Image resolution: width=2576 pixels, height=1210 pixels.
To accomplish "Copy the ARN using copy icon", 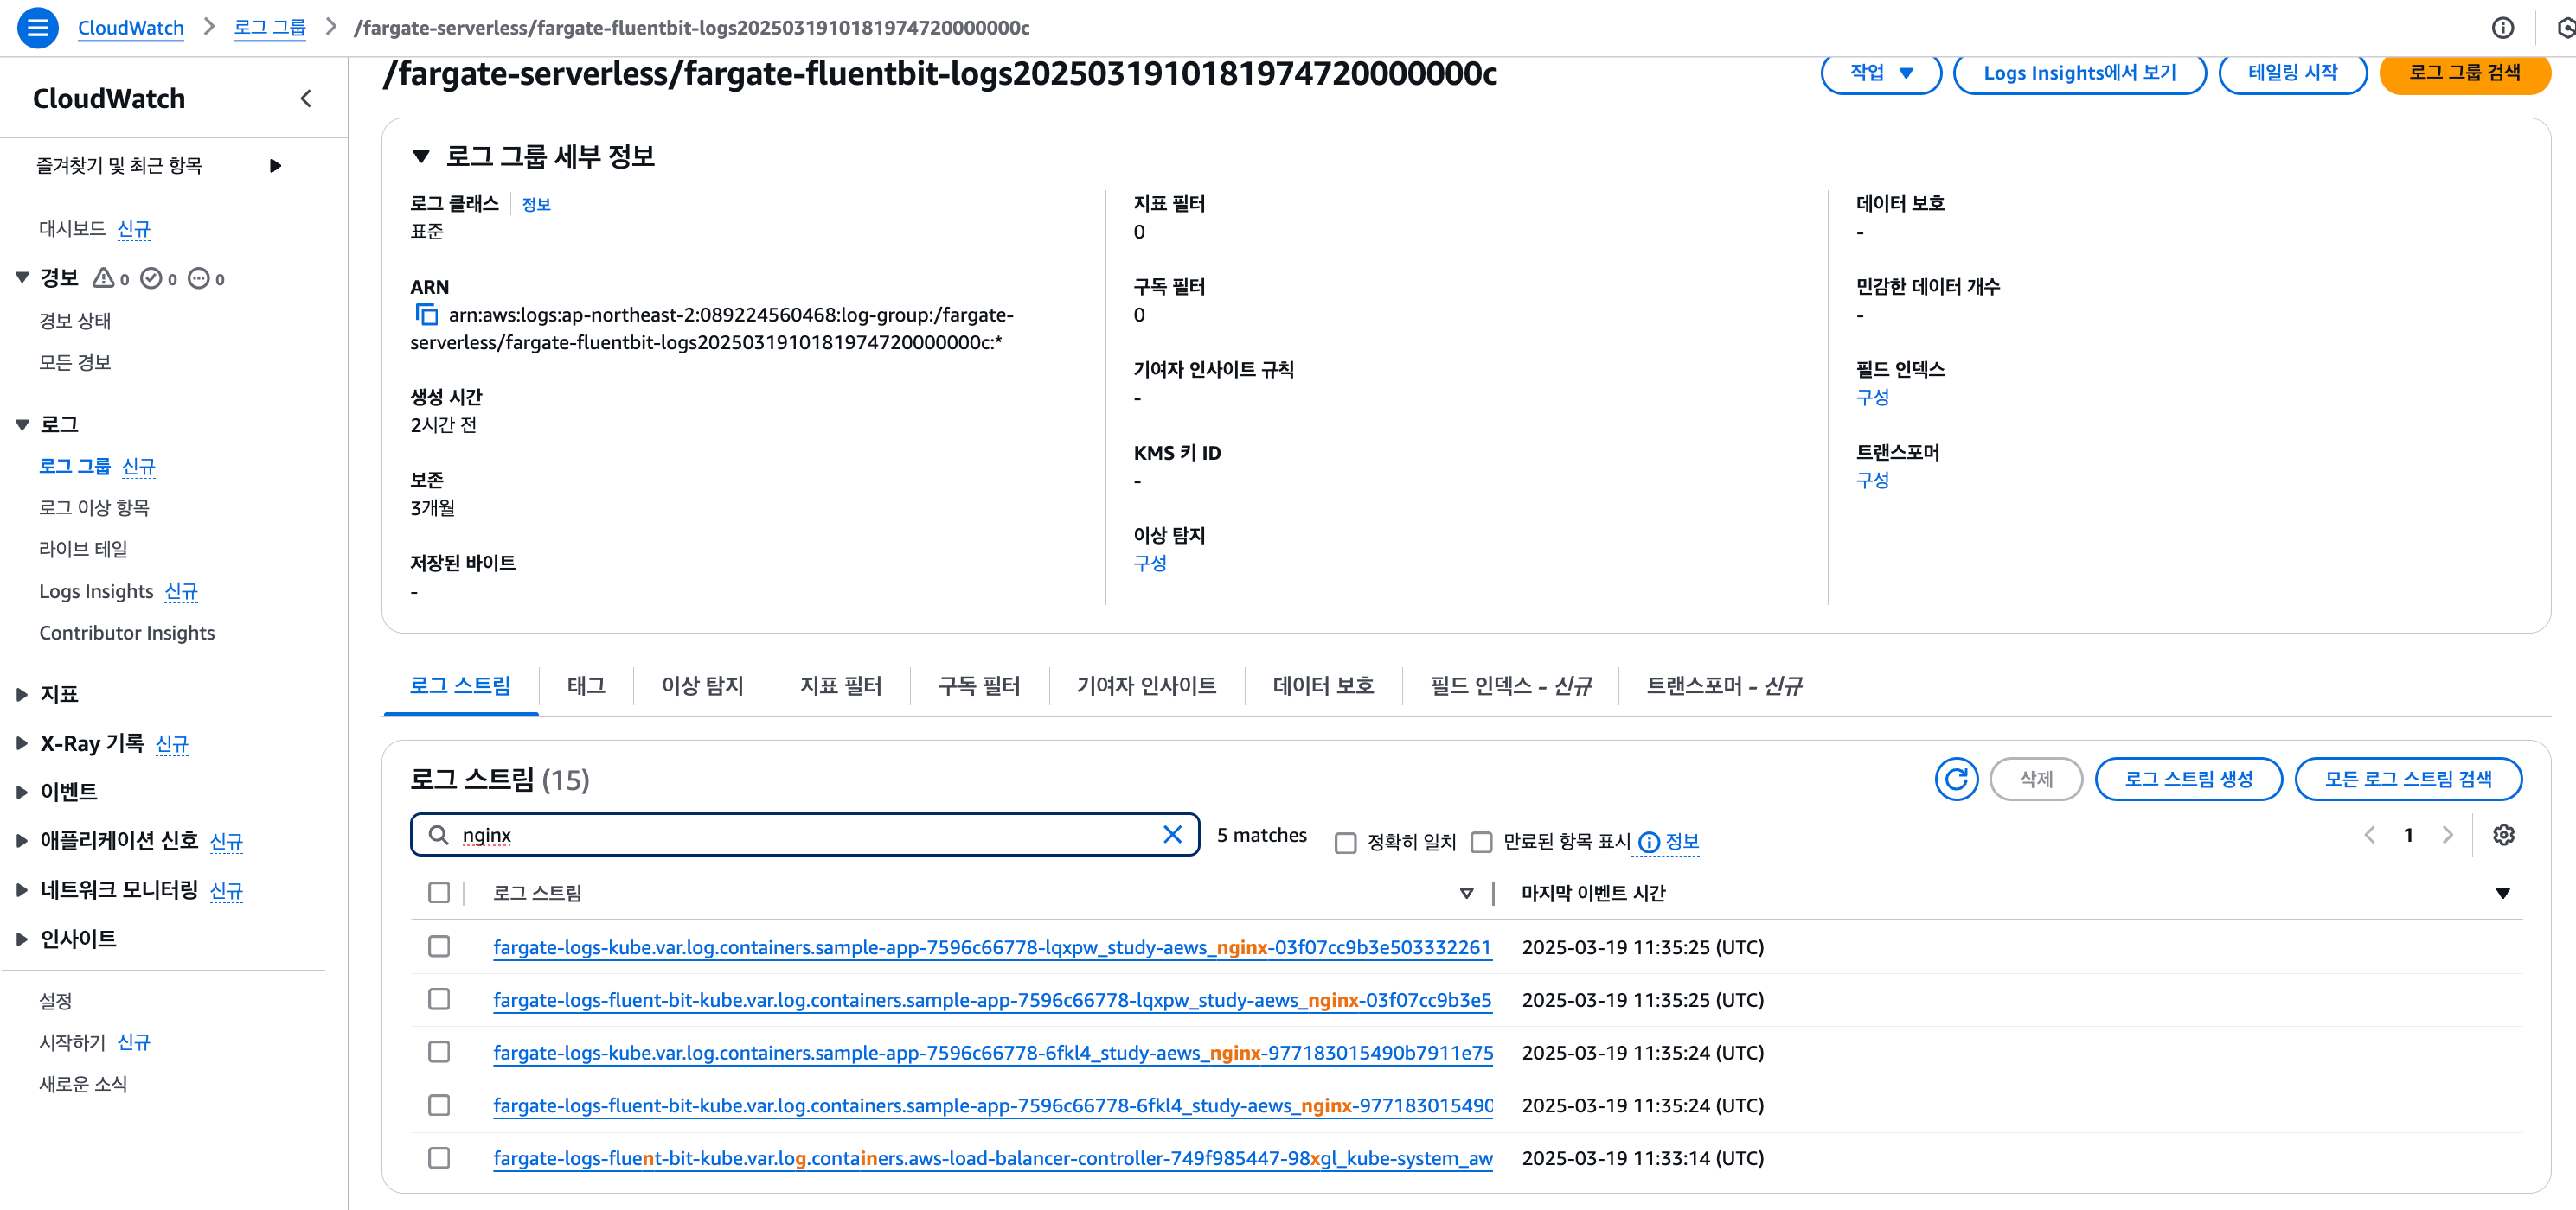I will click(x=426, y=315).
